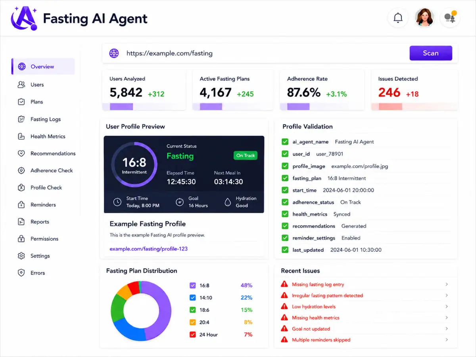The image size is (476, 357).
Task: Toggle the start_time checkbox
Action: pos(285,190)
